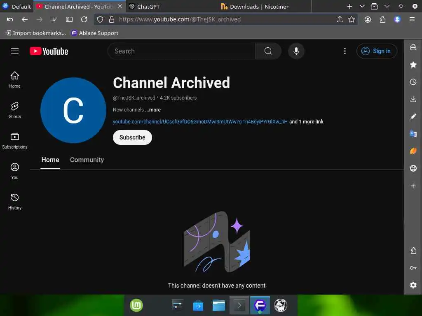Open Linux Mint start menu
This screenshot has height=316, width=422.
click(x=136, y=305)
